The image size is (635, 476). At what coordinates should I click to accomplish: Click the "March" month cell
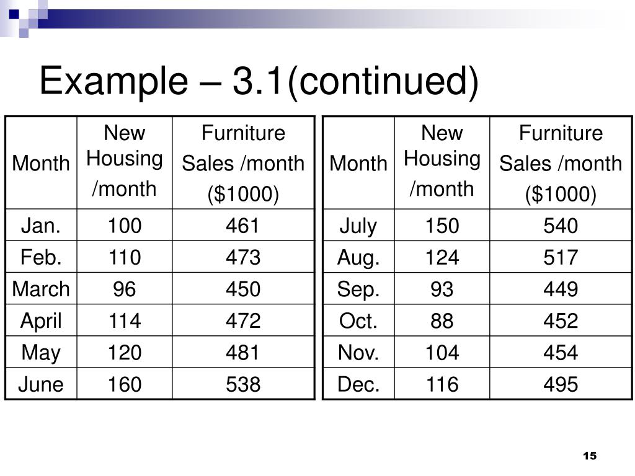click(41, 289)
